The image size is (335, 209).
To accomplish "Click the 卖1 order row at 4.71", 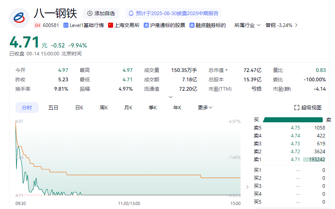I will (290, 159).
